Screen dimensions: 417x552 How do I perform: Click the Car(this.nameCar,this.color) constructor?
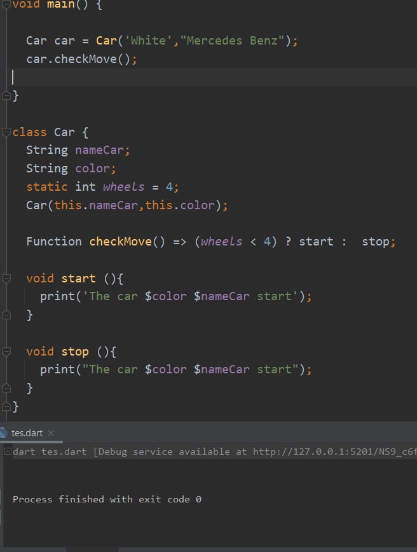coord(127,205)
